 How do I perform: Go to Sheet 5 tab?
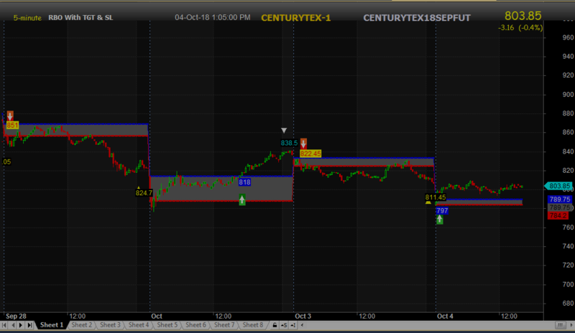pos(167,325)
